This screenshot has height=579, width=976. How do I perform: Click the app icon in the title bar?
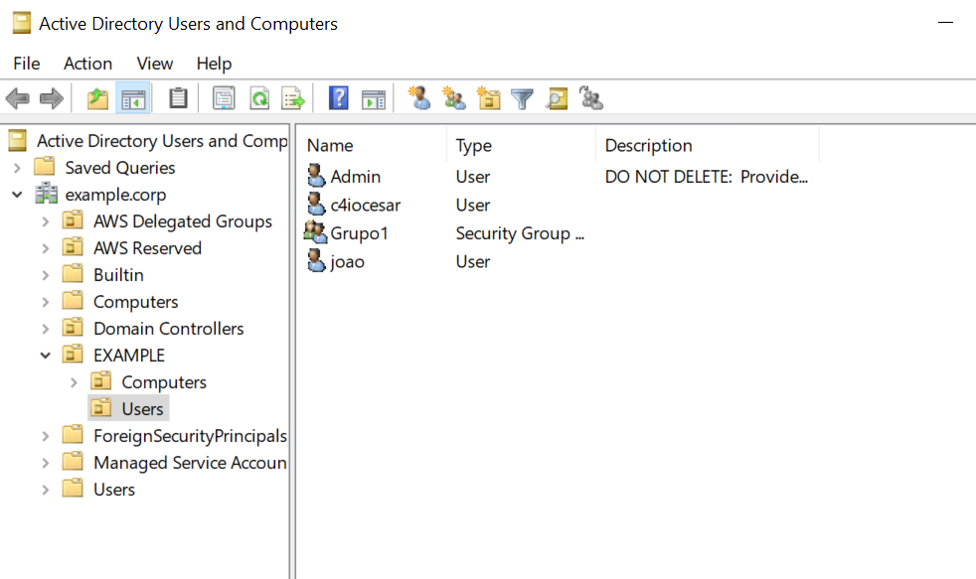pyautogui.click(x=22, y=23)
